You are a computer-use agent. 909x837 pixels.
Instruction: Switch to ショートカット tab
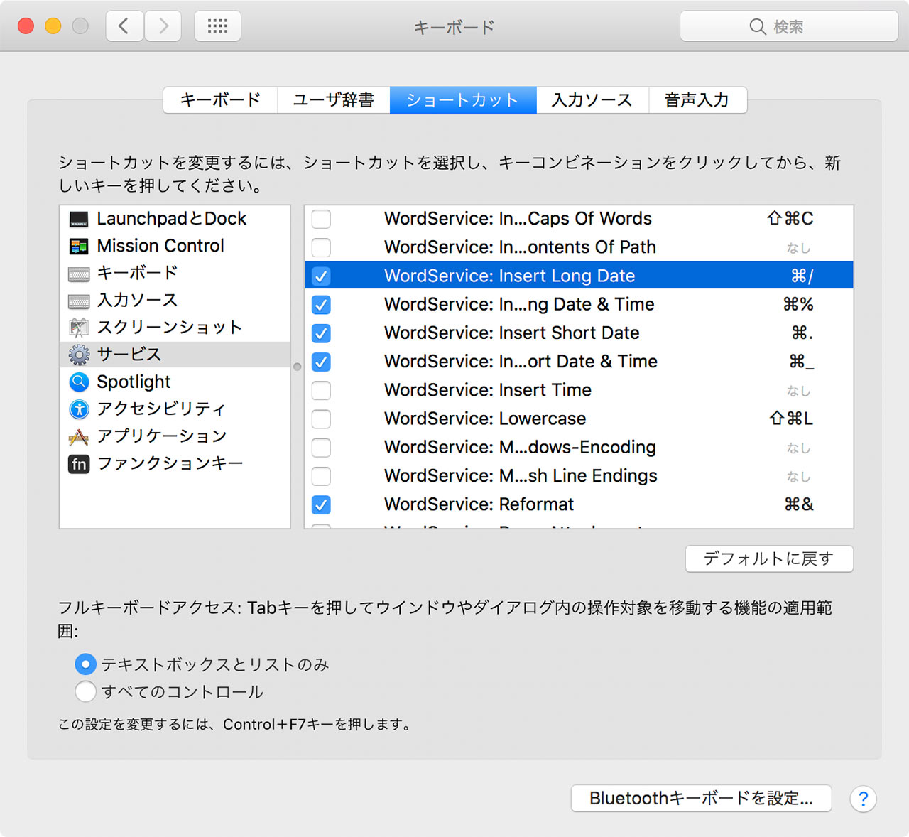point(463,100)
